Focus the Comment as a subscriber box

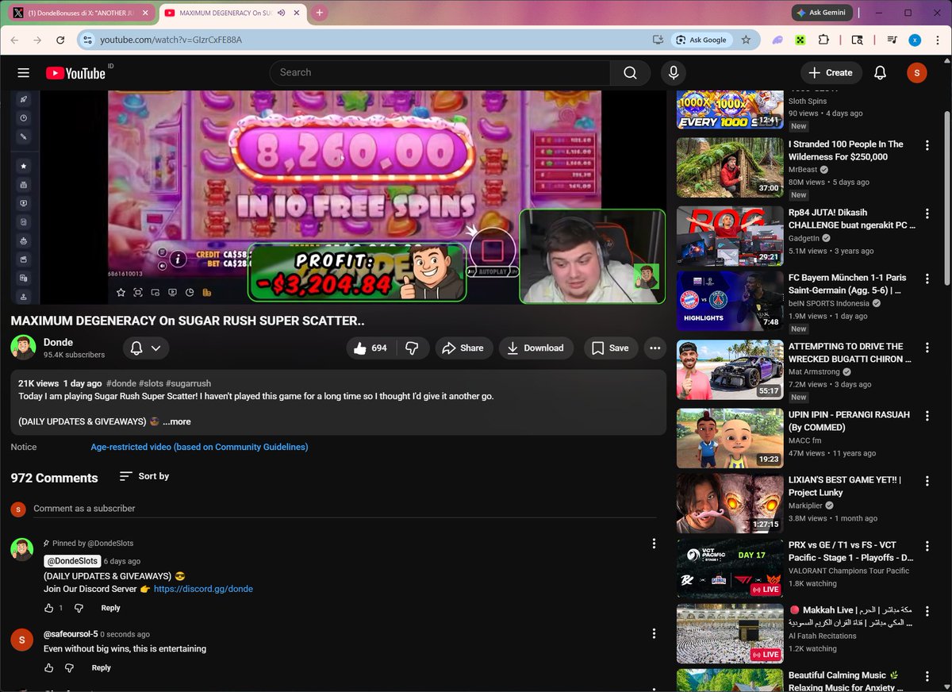point(344,509)
